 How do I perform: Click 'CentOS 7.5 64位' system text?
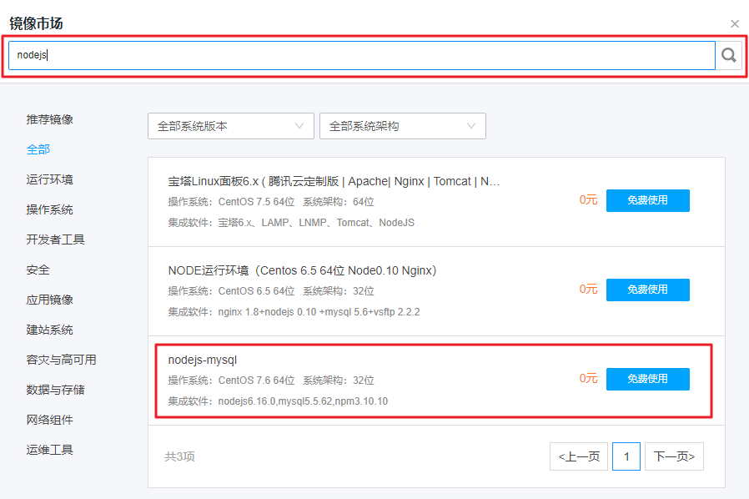257,202
